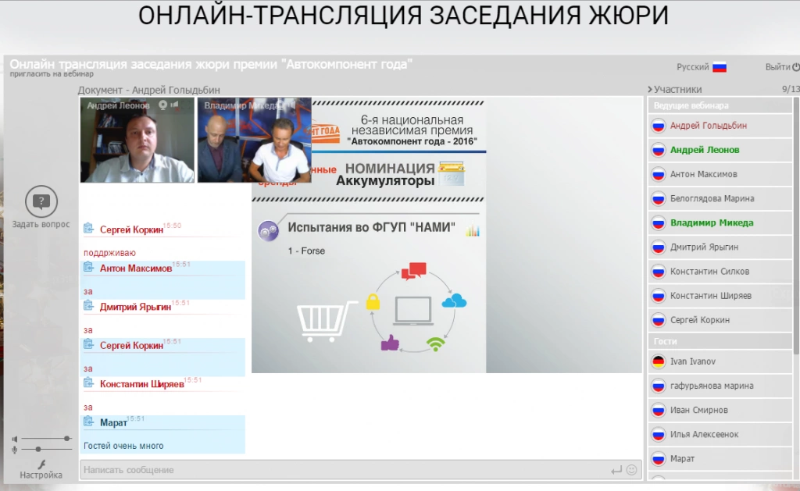The height and width of the screenshot is (491, 800).
Task: Click the Russian flag language icon
Action: click(720, 67)
